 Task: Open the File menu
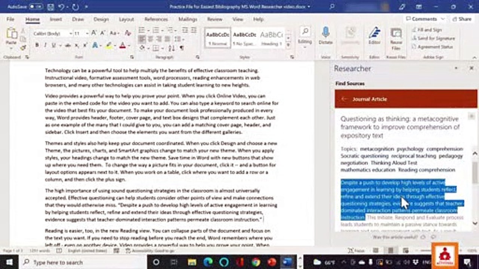10,19
